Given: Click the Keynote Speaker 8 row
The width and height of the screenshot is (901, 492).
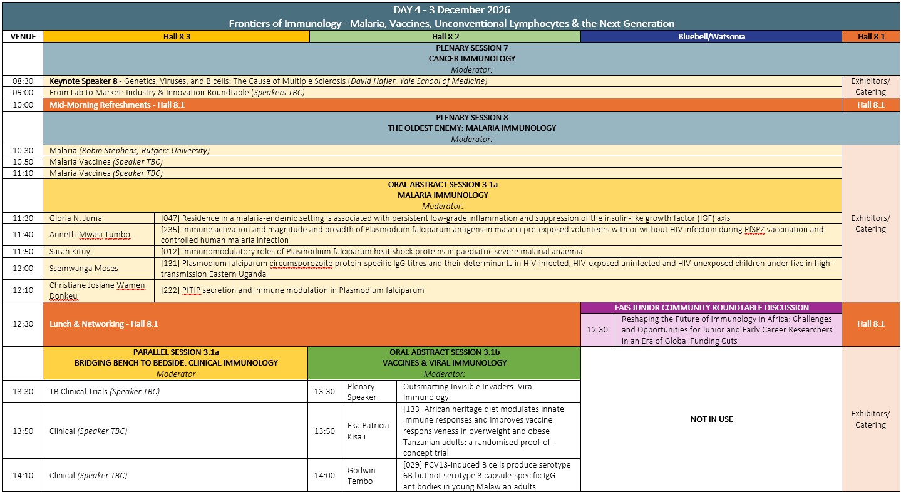Looking at the screenshot, I should 442,81.
